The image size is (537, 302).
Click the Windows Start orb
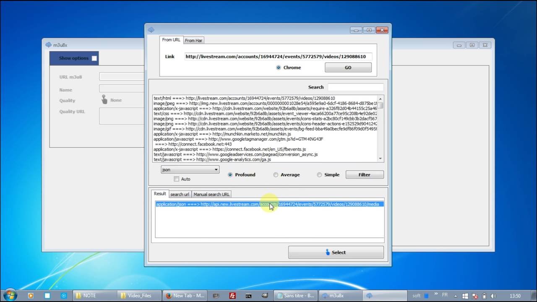[x=10, y=295]
